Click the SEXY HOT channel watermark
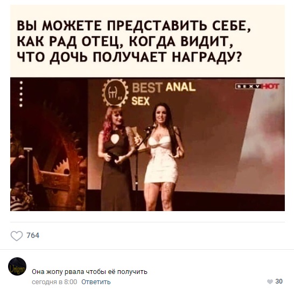This screenshot has width=294, height=289. coord(257,86)
